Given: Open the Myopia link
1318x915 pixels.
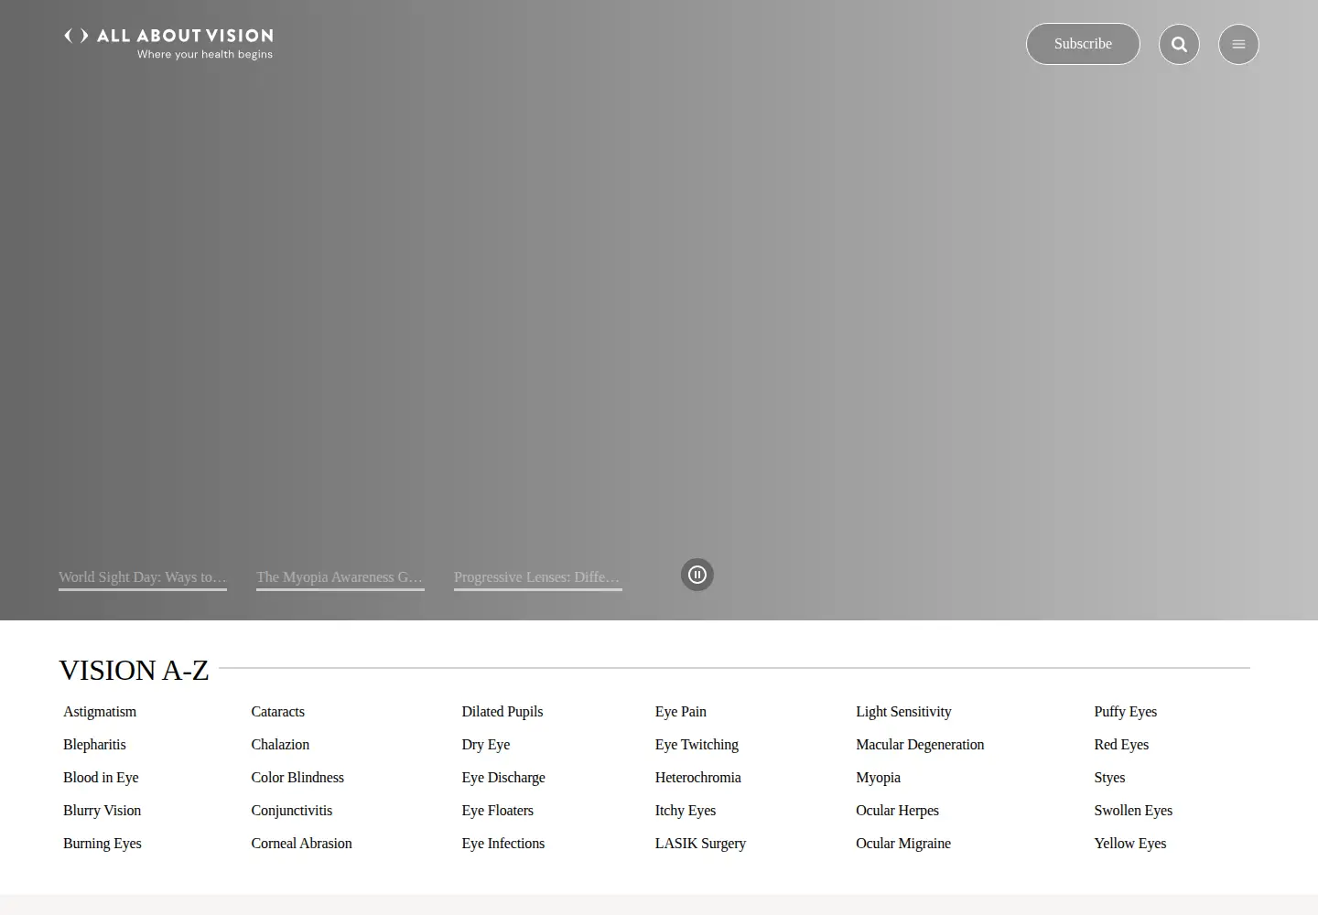Looking at the screenshot, I should (879, 778).
